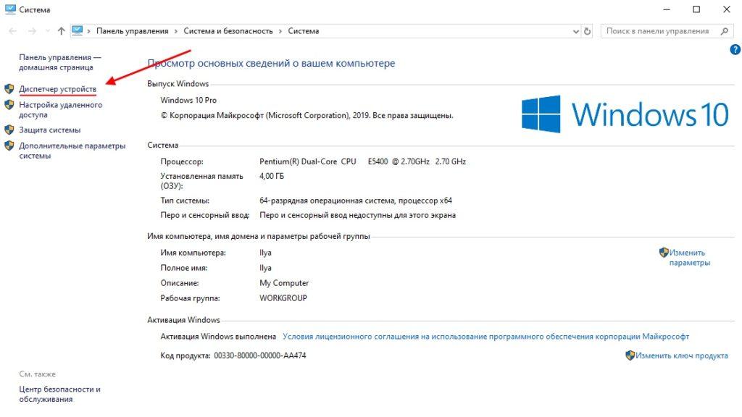Click the Просмотр основных сведений heading
742x417 pixels.
[271, 64]
